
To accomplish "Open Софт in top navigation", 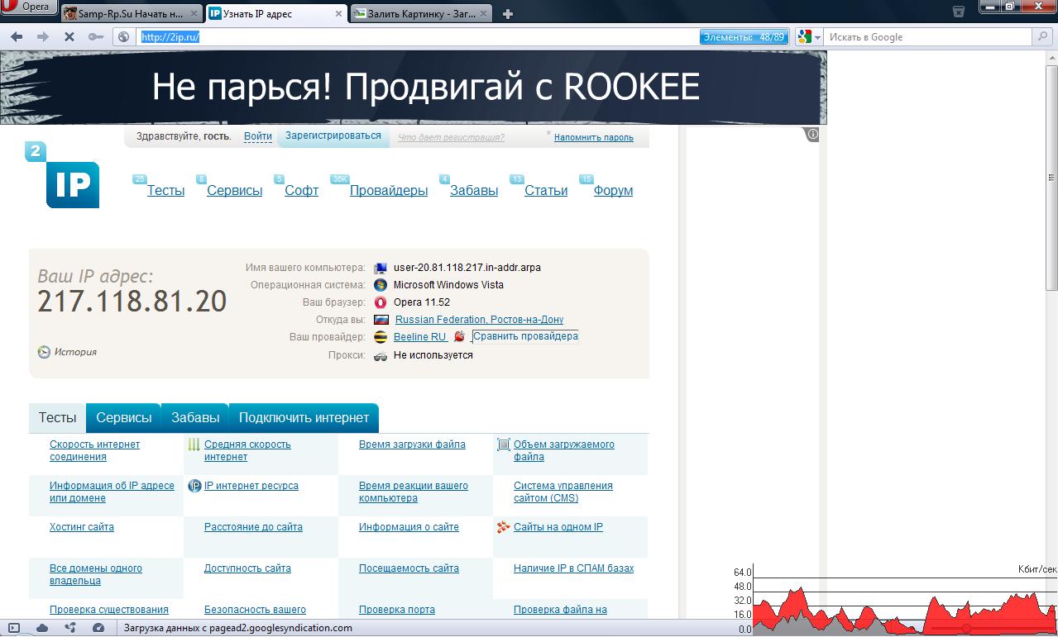I will tap(301, 190).
